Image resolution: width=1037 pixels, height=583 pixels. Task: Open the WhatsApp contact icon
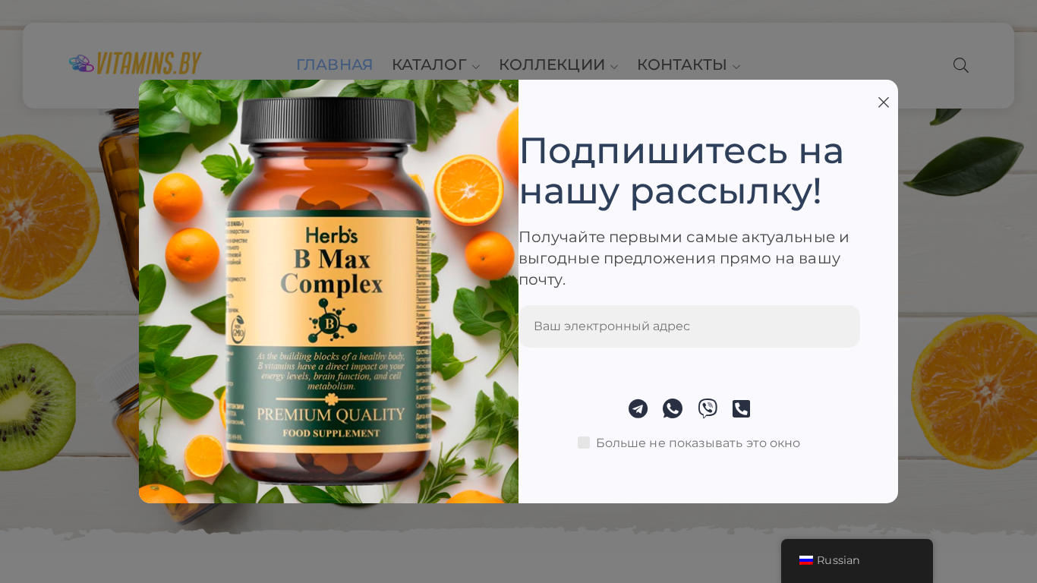(x=673, y=408)
